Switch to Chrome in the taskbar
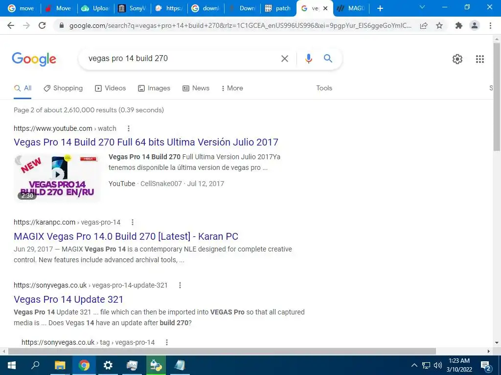 point(84,365)
